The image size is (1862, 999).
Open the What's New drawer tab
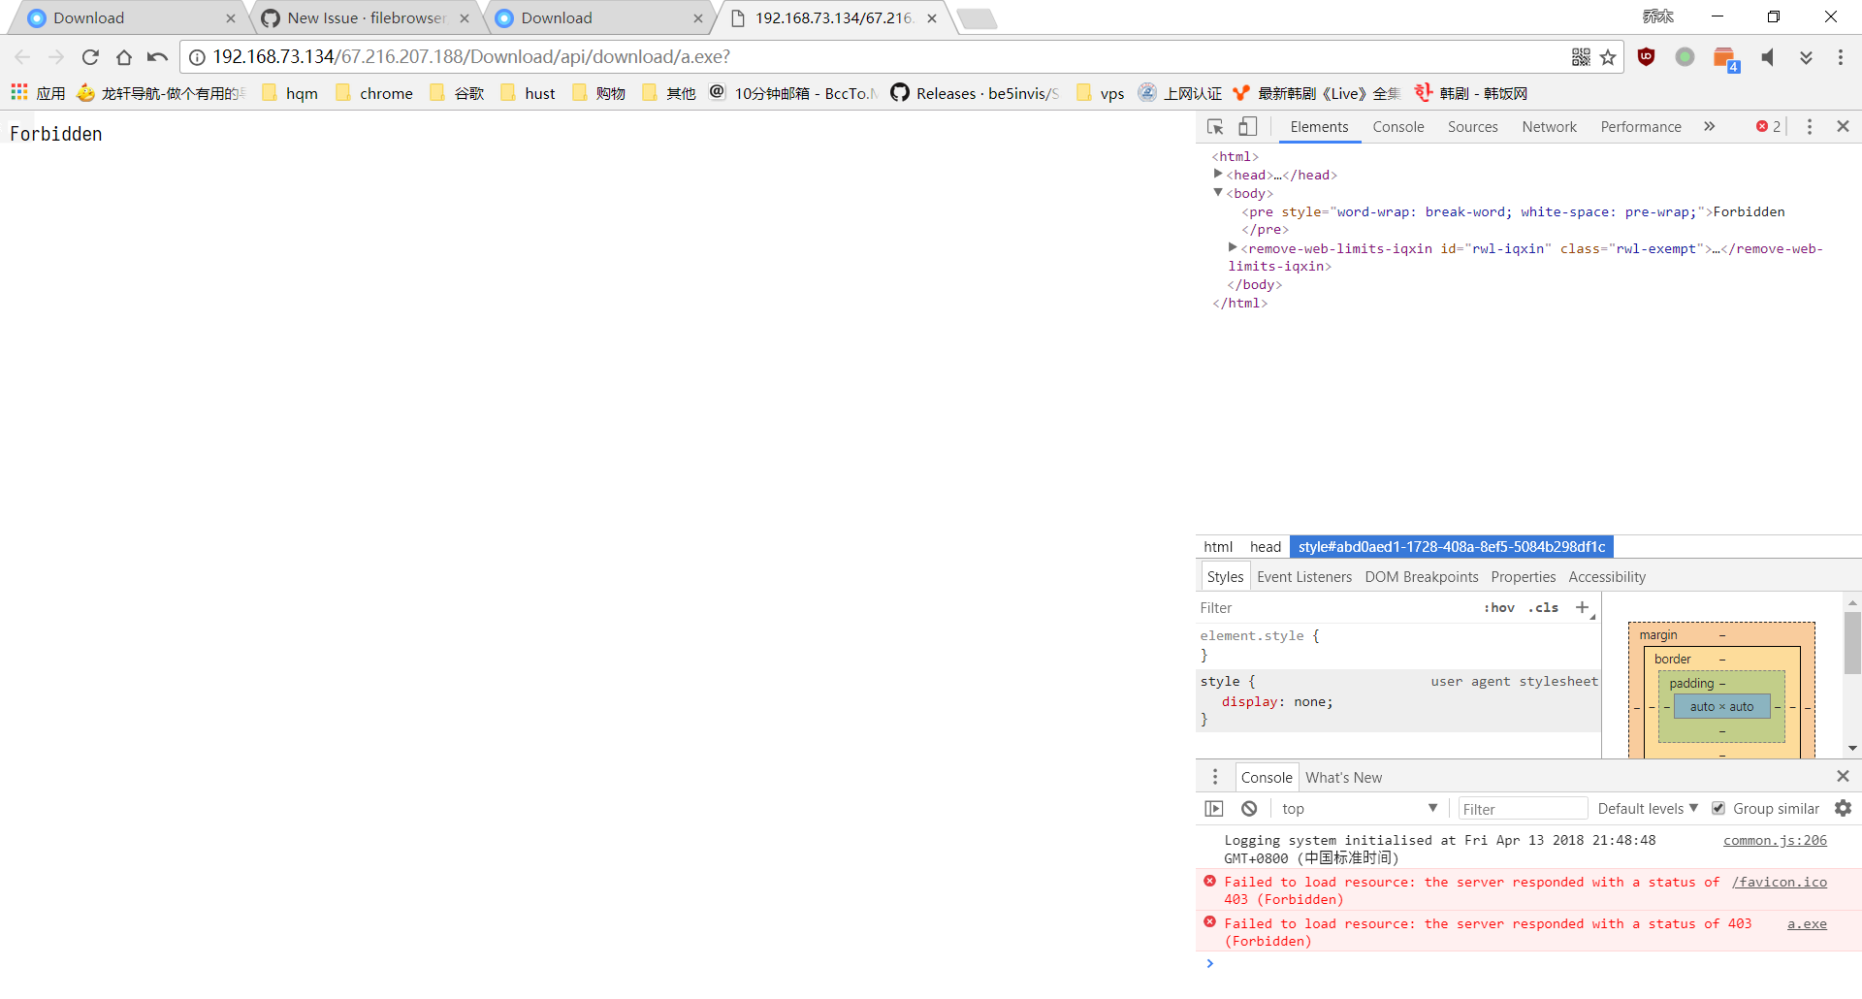click(x=1343, y=778)
